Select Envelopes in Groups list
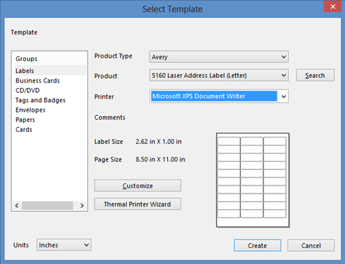The image size is (345, 264). tap(30, 110)
